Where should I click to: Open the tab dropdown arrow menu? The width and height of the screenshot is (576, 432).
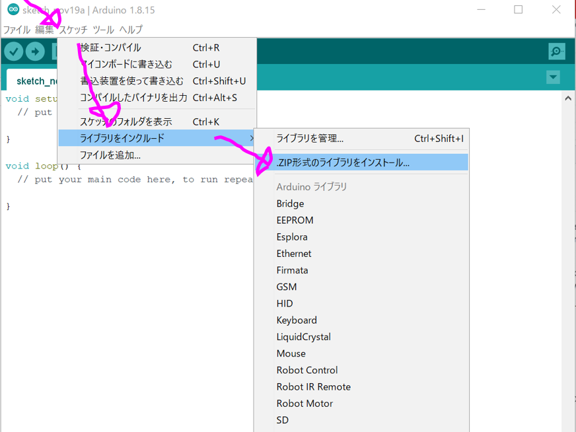pyautogui.click(x=553, y=78)
